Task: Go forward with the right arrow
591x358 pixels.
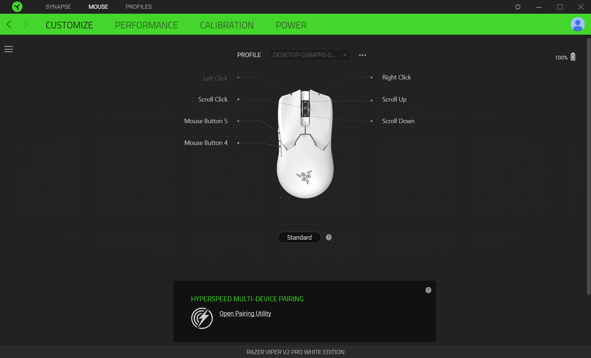Action: (x=25, y=24)
